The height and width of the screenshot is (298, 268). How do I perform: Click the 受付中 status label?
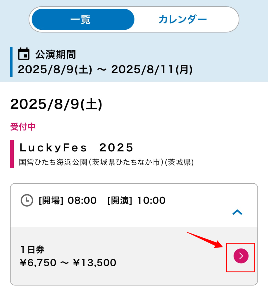pyautogui.click(x=23, y=127)
